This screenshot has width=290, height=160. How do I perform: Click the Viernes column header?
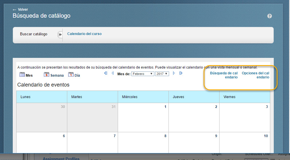coord(245,97)
